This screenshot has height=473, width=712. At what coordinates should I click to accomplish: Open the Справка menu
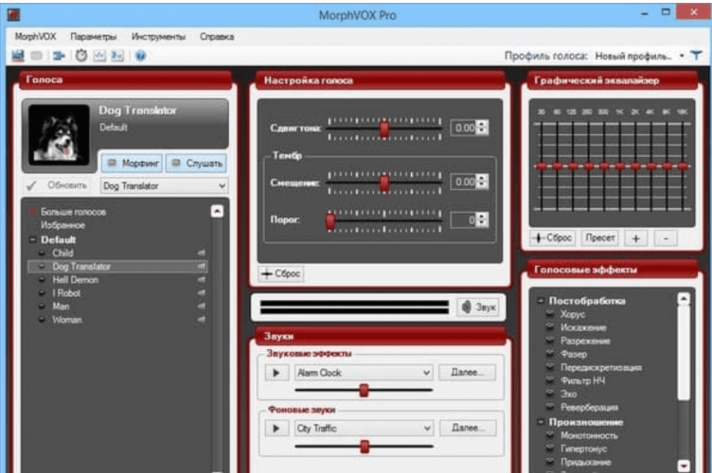click(217, 36)
